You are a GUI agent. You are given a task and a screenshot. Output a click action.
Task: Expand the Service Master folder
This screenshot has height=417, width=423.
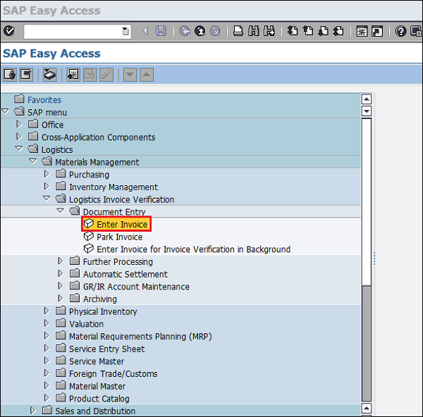pos(47,361)
